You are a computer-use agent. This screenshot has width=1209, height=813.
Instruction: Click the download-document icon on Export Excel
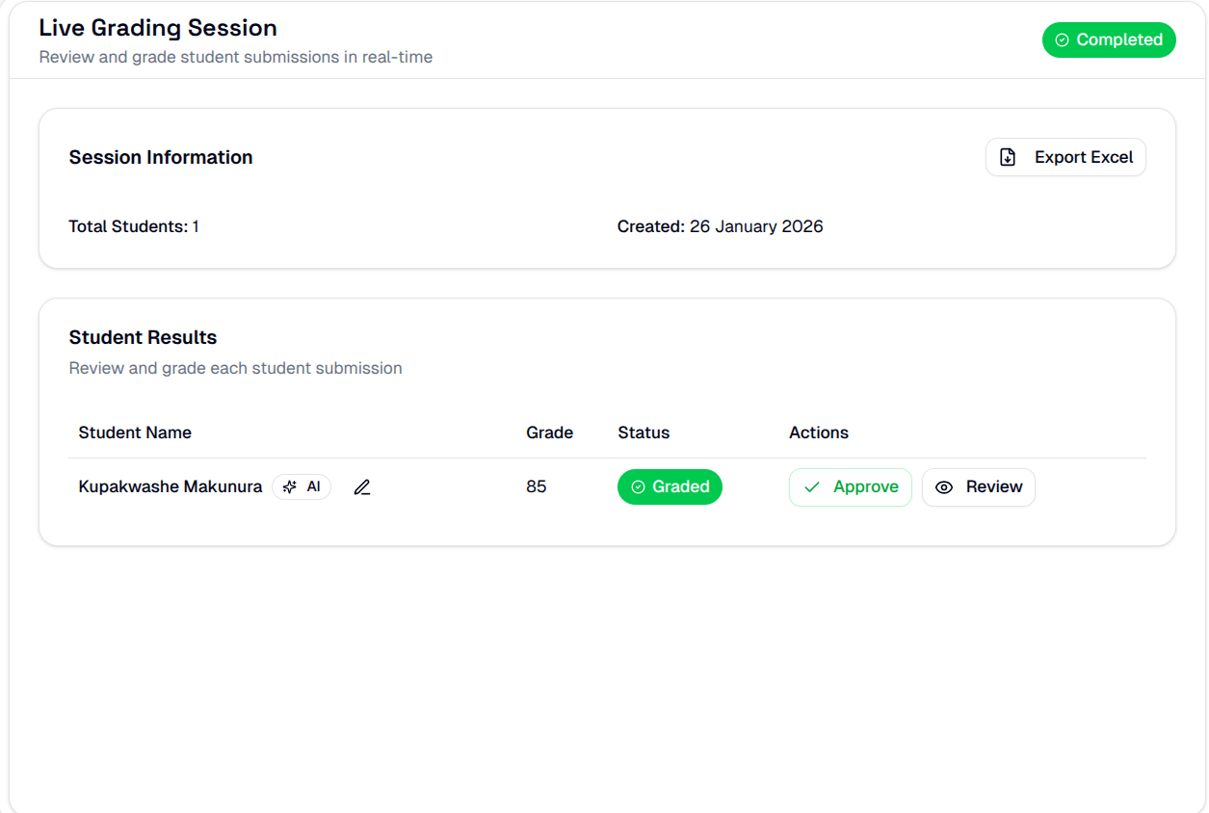[x=1008, y=156]
